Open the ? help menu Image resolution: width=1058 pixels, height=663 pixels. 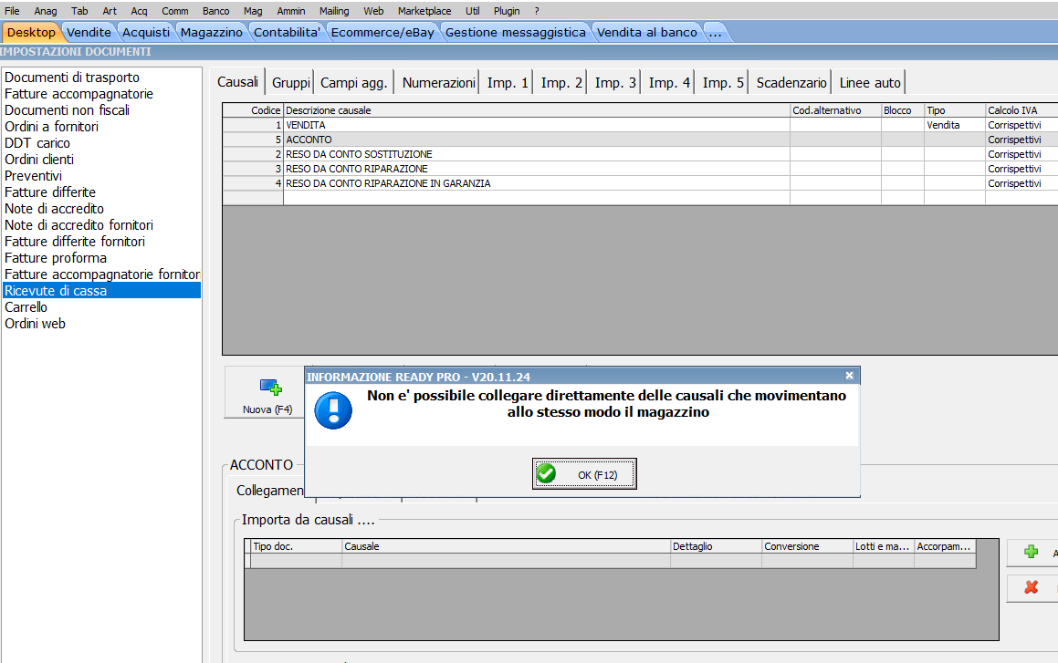(x=537, y=11)
